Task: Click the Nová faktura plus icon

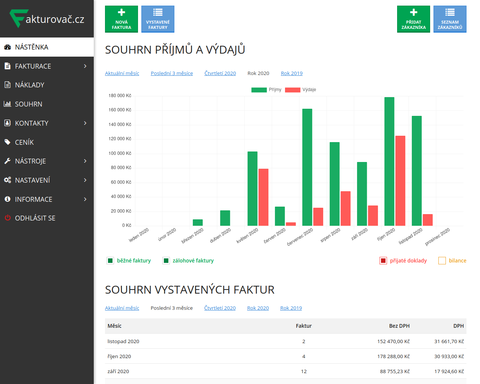Action: 121,12
